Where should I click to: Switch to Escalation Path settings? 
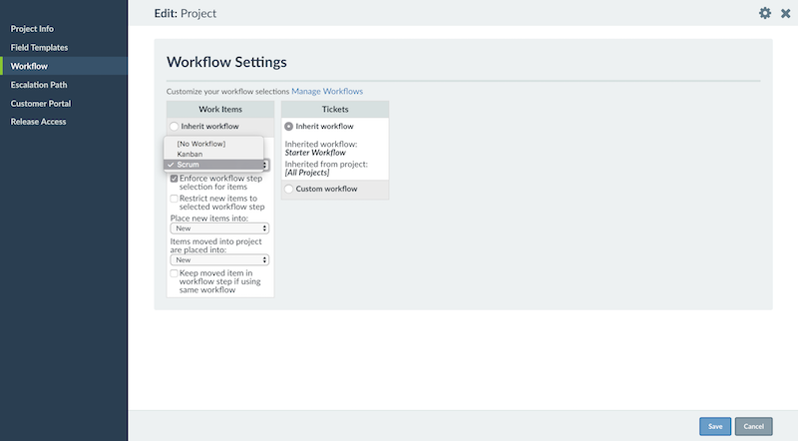tap(39, 85)
